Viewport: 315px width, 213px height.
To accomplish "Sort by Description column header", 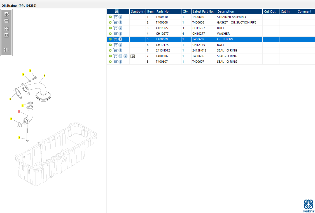I will [239, 11].
